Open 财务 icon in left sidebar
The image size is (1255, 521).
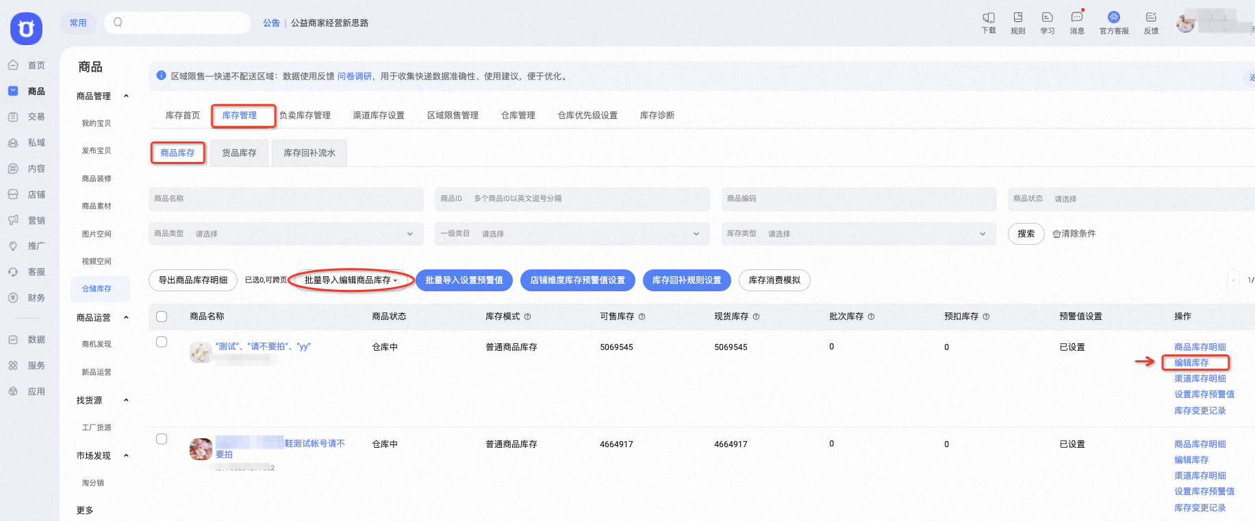point(13,297)
